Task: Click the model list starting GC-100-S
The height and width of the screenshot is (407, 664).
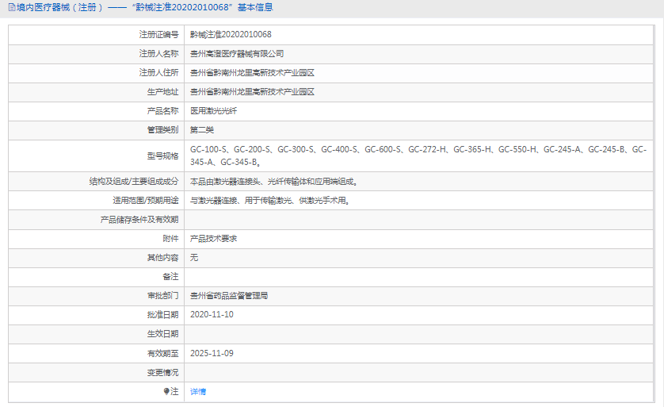Action: tap(418, 156)
